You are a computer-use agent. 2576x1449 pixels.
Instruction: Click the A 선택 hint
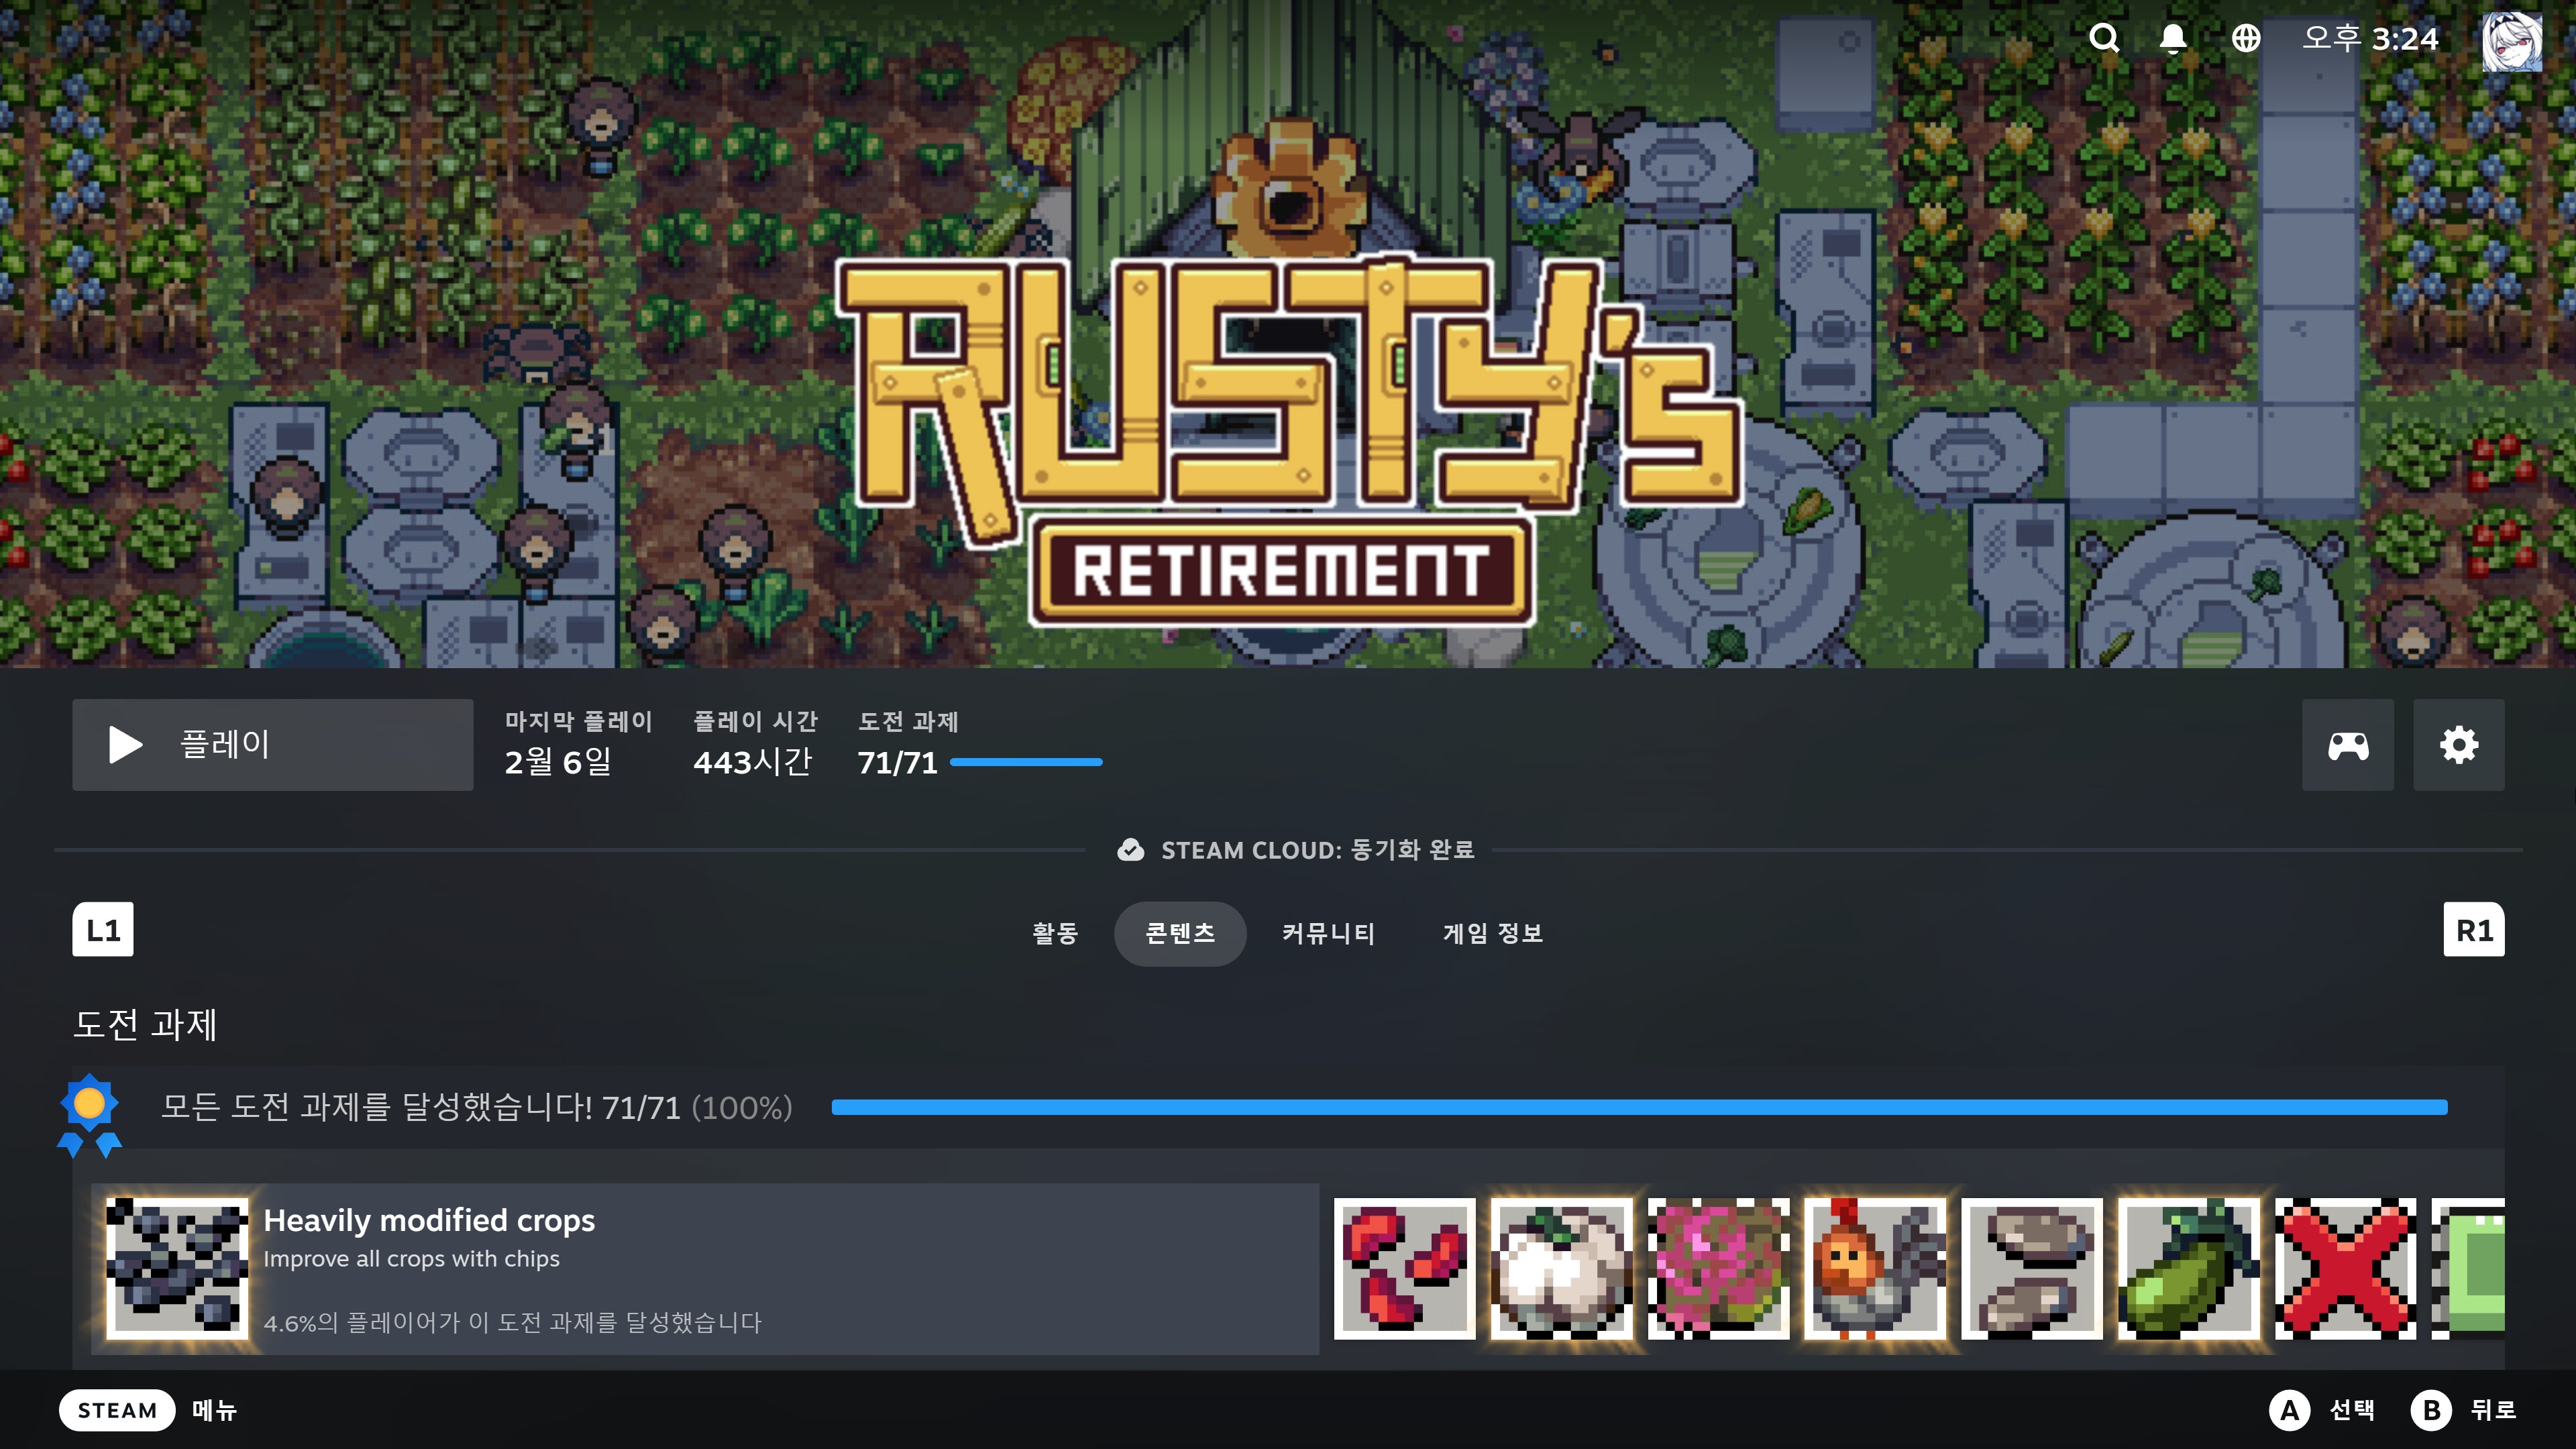[2322, 1410]
